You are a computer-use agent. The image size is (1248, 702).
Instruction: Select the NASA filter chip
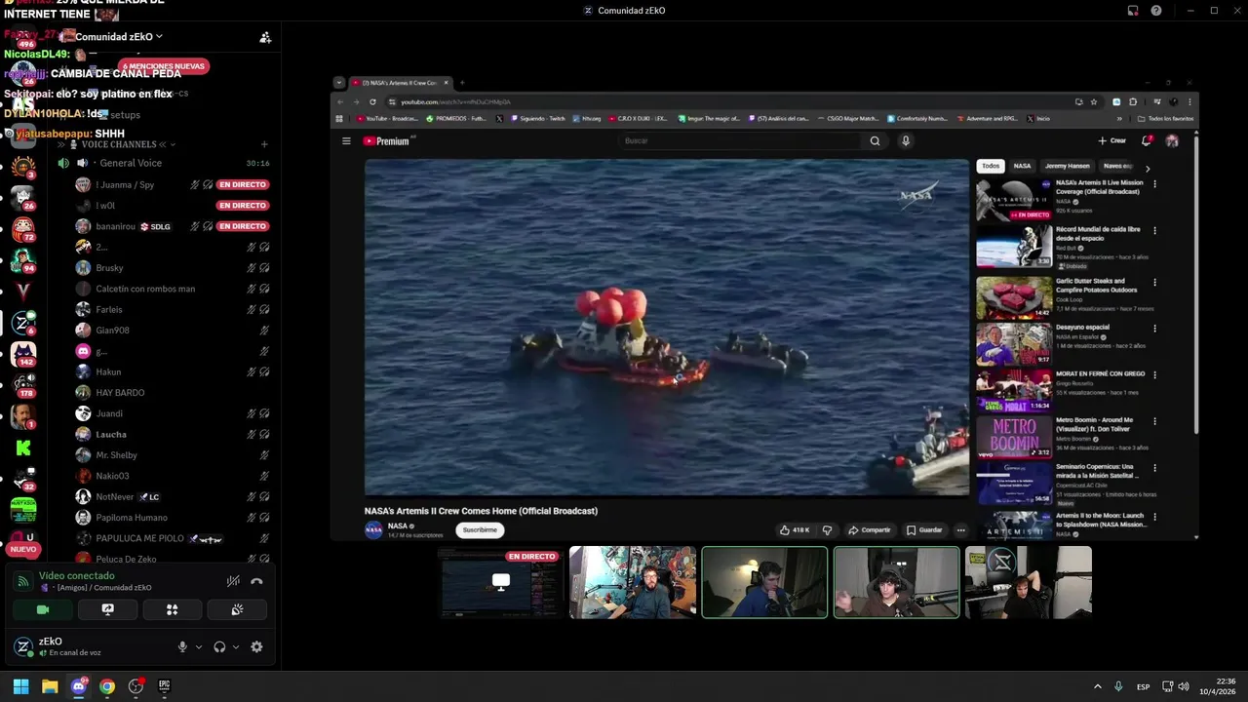(x=1022, y=166)
